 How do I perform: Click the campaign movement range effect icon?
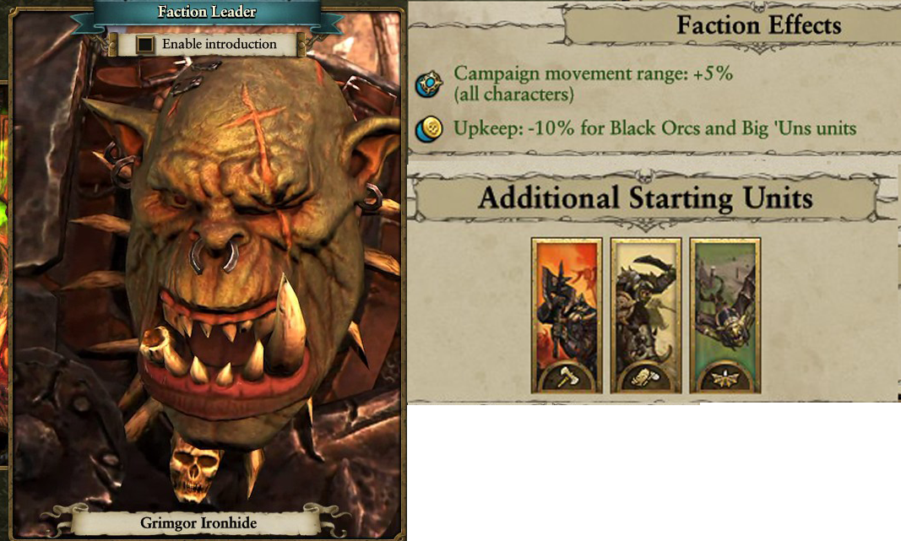tap(429, 84)
